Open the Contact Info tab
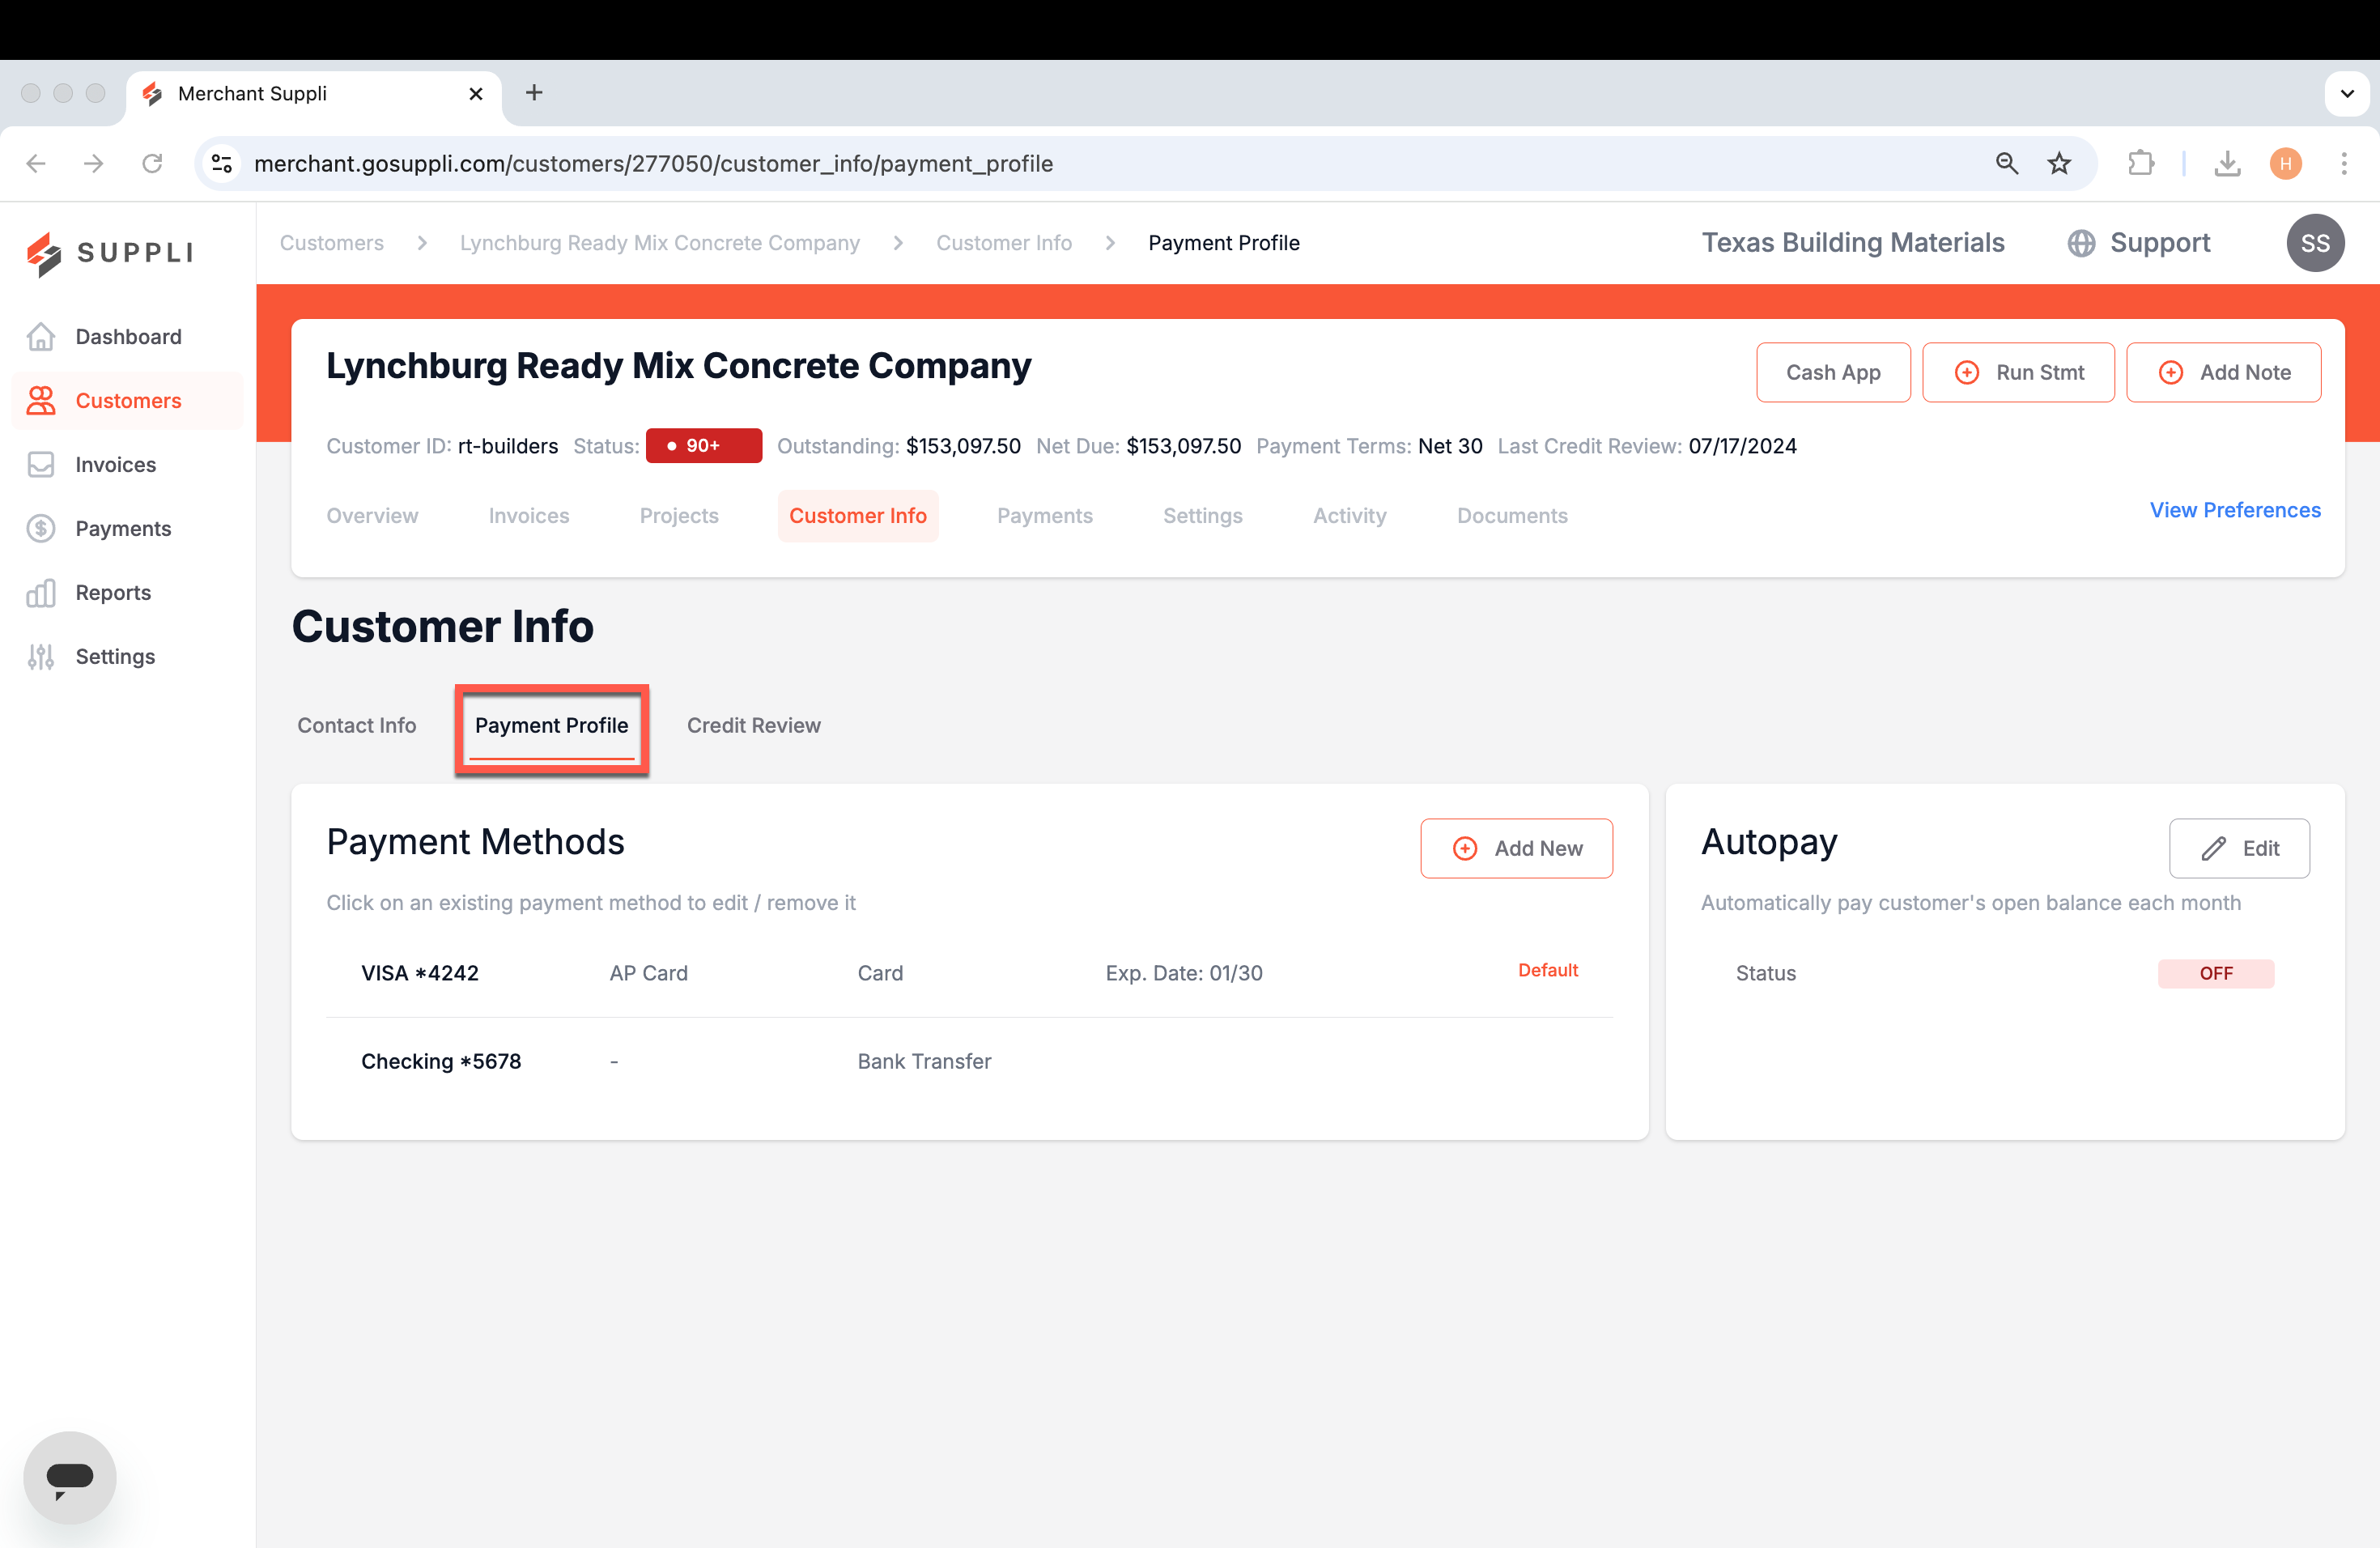Screen dimensions: 2380x1548 [x=356, y=725]
